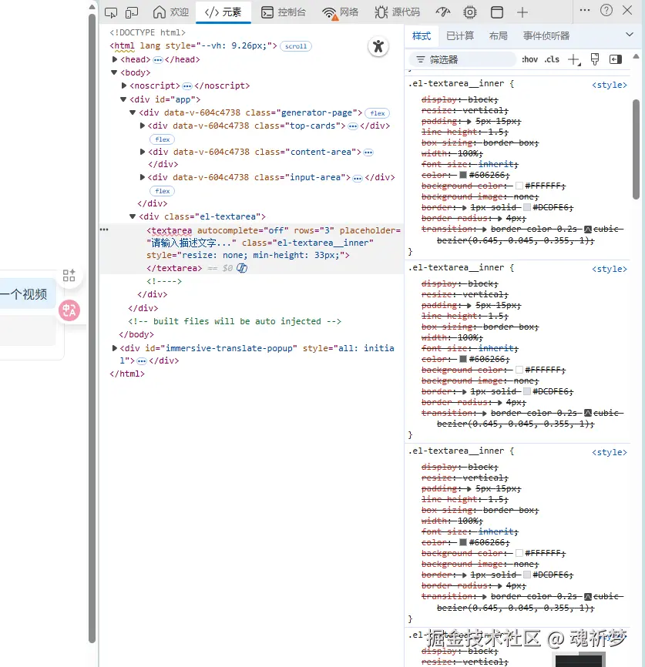Activate the inspect element picker tool
This screenshot has height=667, width=645.
111,12
